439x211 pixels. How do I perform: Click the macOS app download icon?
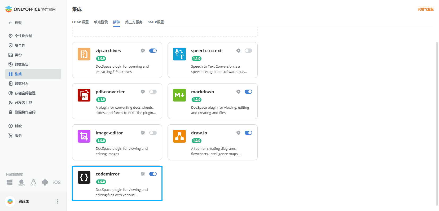[x=21, y=182]
